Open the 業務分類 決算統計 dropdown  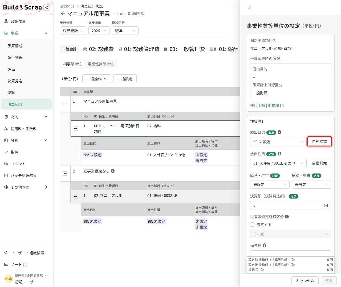click(73, 31)
